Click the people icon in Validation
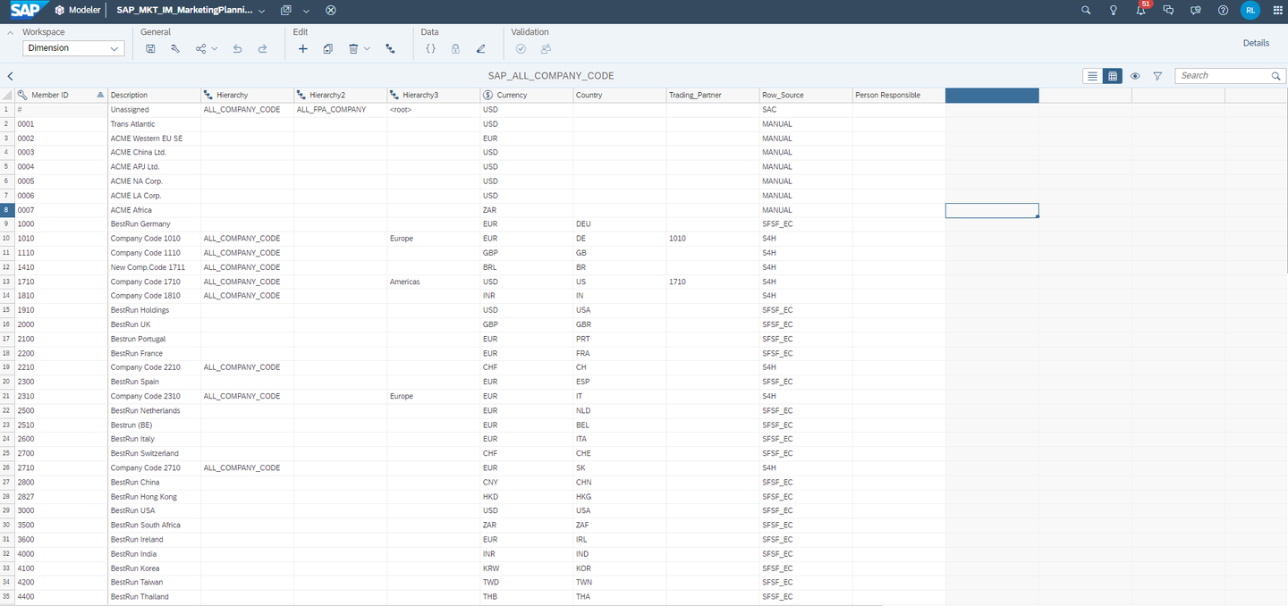Image resolution: width=1288 pixels, height=606 pixels. click(x=546, y=49)
